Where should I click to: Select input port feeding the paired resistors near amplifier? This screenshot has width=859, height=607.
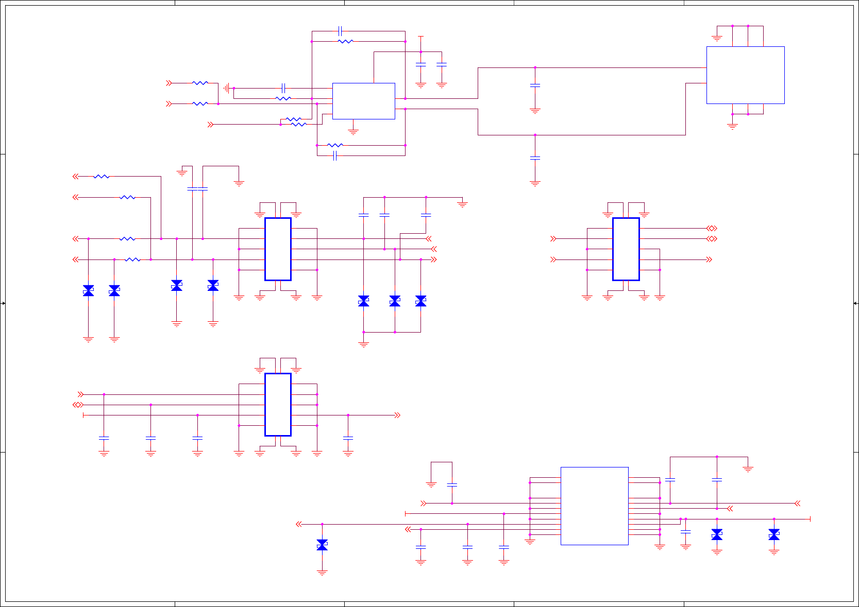210,125
